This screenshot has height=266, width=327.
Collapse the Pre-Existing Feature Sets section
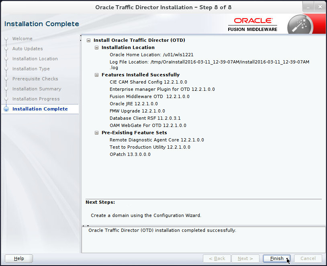[96, 133]
